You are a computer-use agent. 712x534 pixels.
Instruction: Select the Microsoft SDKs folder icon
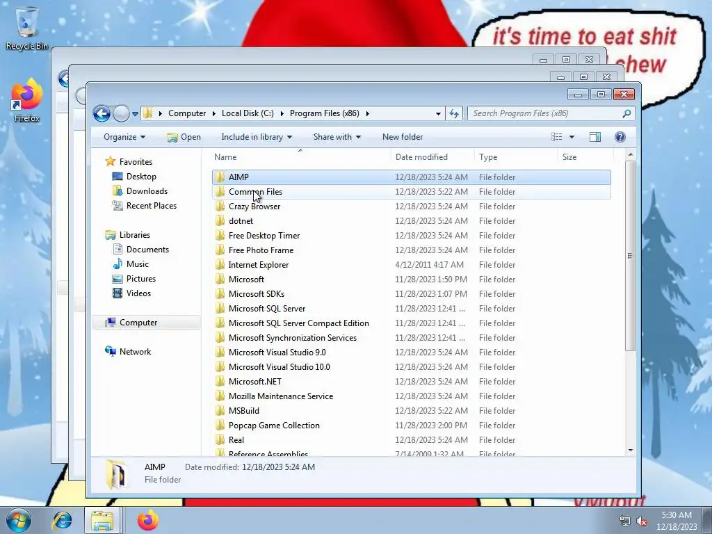pos(220,294)
